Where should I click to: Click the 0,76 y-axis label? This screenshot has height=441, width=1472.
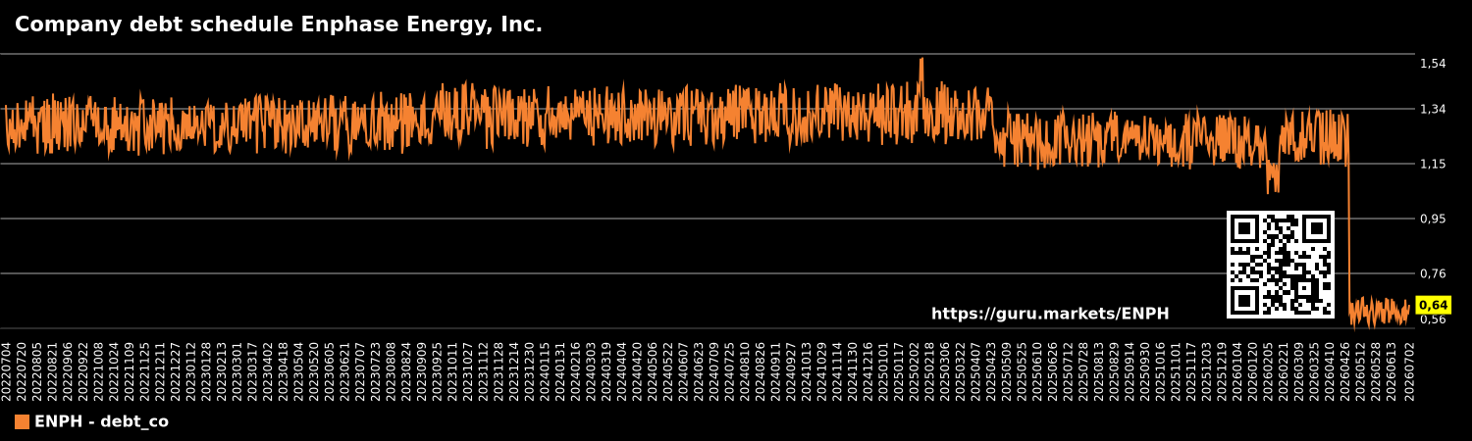click(1433, 273)
